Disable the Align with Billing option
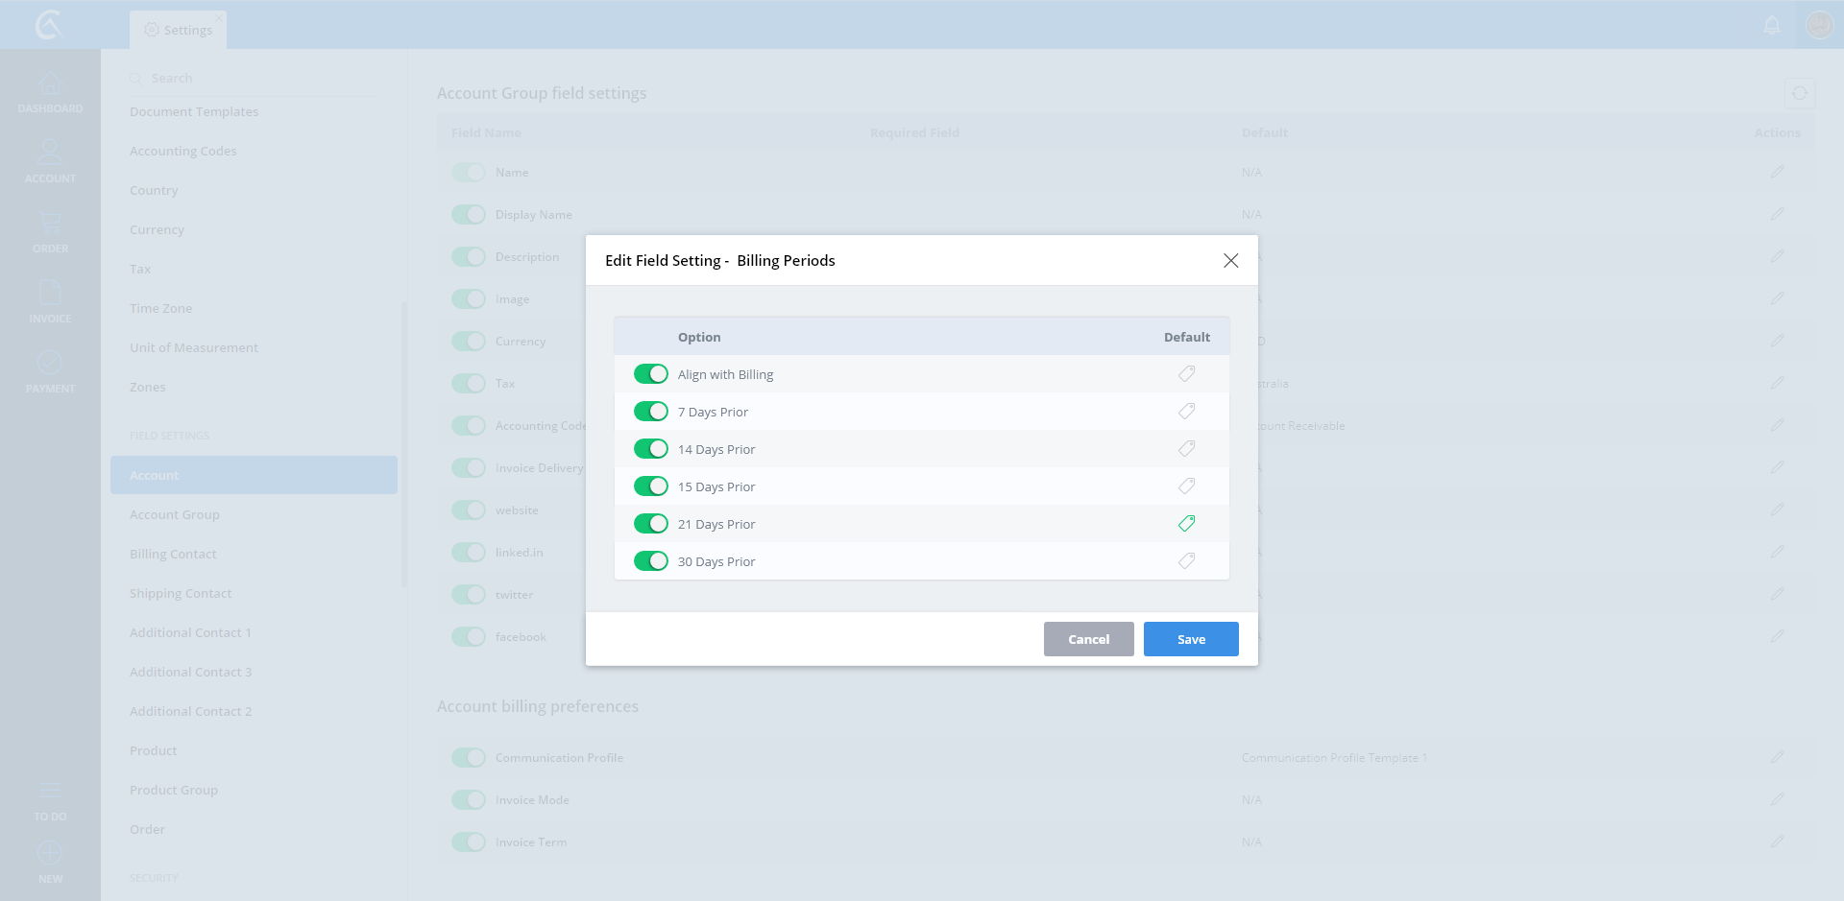Screen dimensions: 1844x901 tap(650, 374)
